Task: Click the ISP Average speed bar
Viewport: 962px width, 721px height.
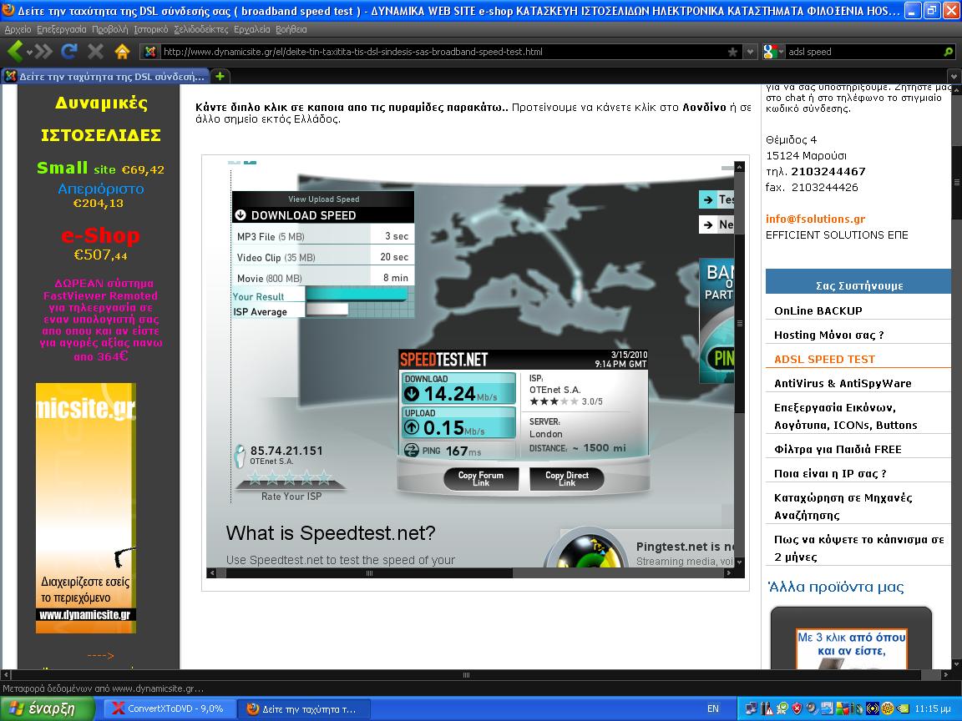Action: point(327,310)
